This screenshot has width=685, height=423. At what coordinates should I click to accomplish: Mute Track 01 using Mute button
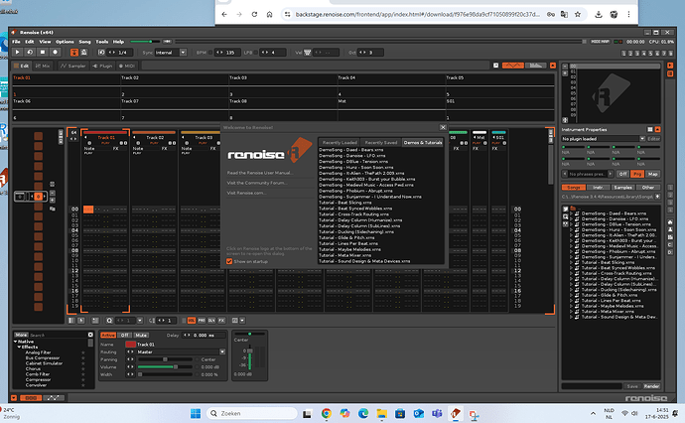(x=141, y=336)
